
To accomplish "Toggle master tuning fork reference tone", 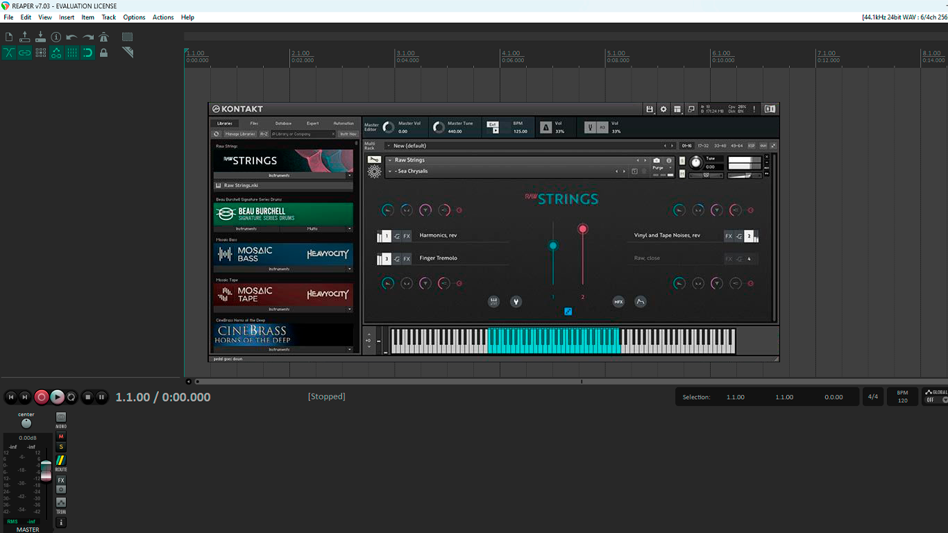I will [x=589, y=128].
